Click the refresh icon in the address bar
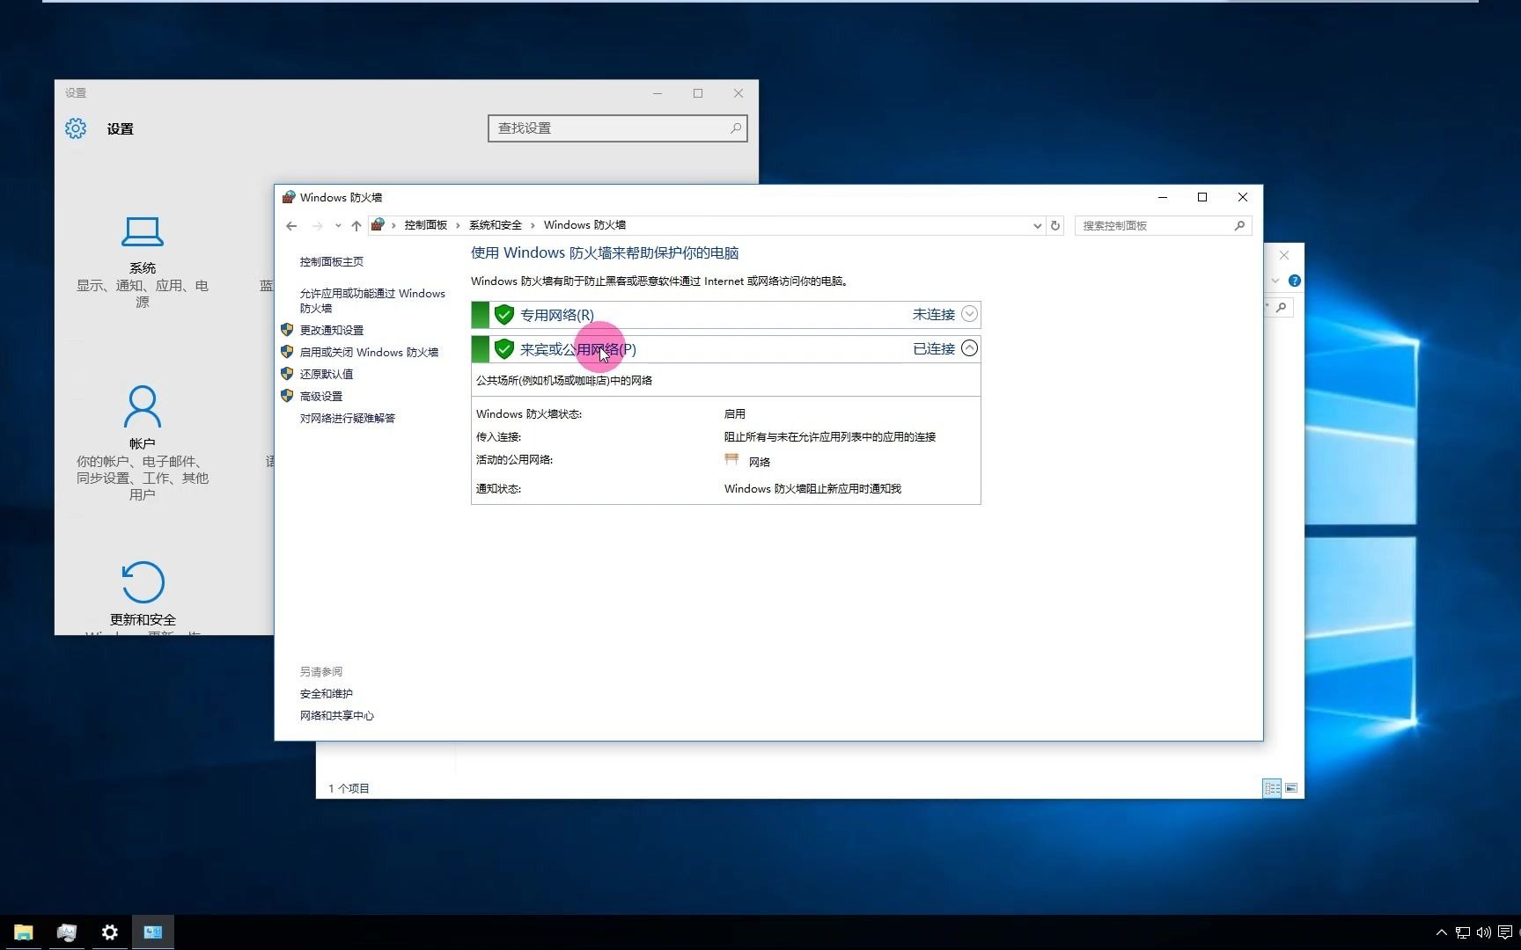The height and width of the screenshot is (950, 1521). (1055, 225)
